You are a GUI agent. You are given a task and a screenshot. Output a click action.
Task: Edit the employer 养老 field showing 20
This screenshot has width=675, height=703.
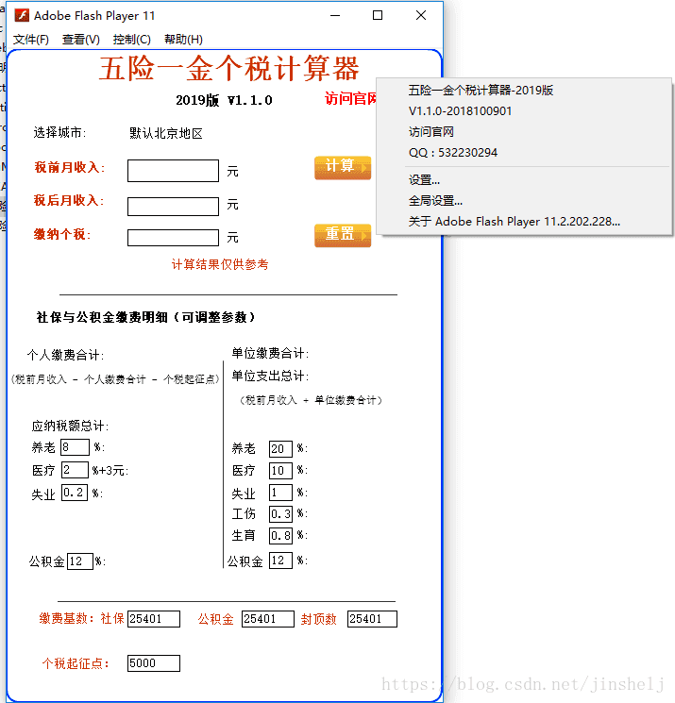[280, 449]
